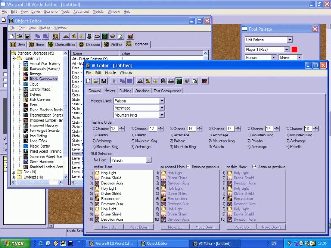Open the Player 1 (Red) dropdown
The width and height of the screenshot is (331, 248).
[286, 50]
